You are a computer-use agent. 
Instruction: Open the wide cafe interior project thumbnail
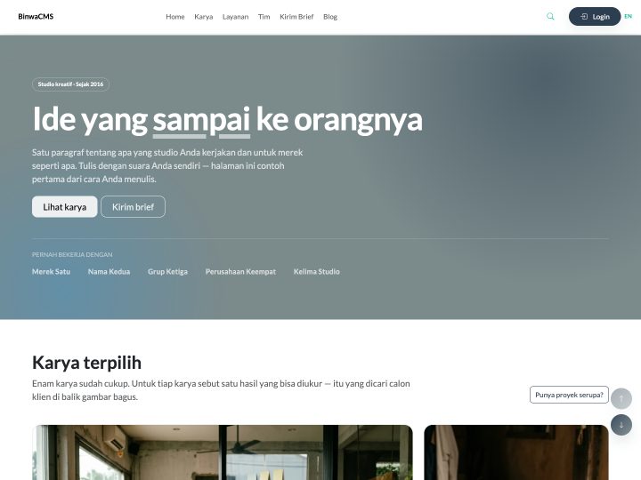[x=223, y=452]
